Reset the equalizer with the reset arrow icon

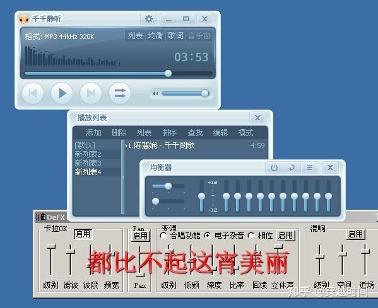pyautogui.click(x=292, y=168)
